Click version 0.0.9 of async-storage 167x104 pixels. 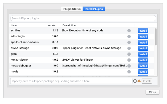[x=55, y=48]
